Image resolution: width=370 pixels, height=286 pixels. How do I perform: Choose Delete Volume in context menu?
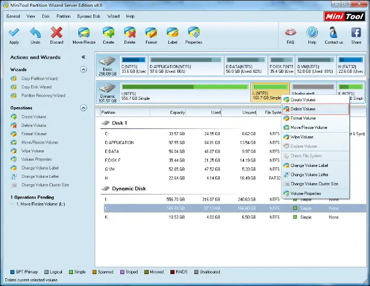(x=315, y=109)
